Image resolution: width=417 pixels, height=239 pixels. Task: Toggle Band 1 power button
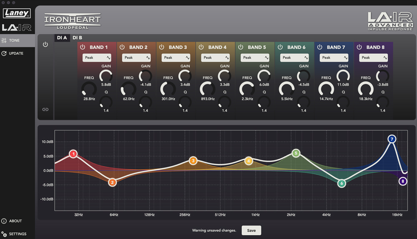[x=83, y=47]
